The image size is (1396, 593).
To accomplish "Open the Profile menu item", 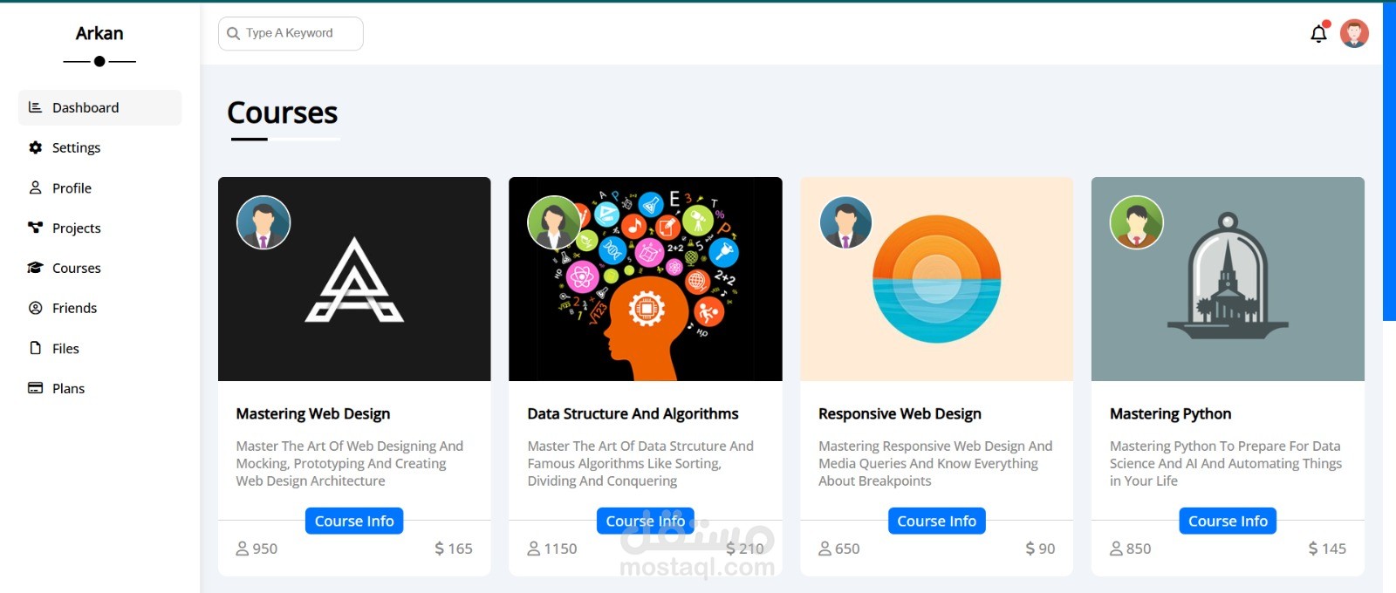I will point(72,187).
